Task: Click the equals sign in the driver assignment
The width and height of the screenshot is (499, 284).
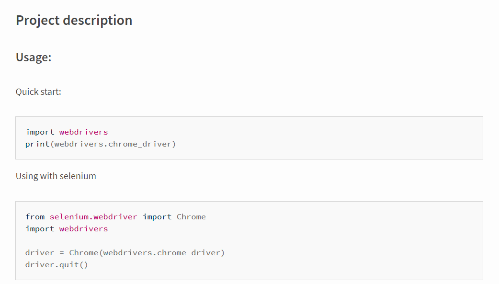Action: [62, 252]
